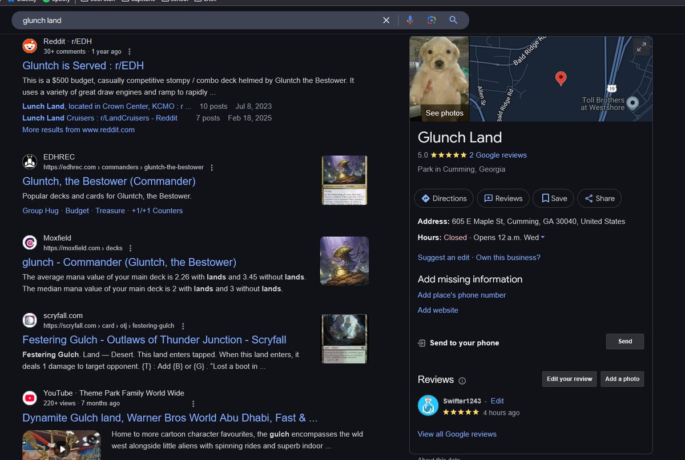Screen dimensions: 685x460
Task: Click Edit your review button
Action: (569, 379)
